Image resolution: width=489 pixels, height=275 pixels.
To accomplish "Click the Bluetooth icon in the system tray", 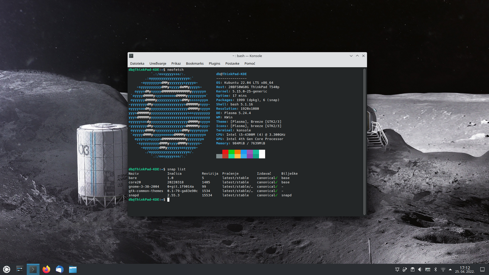I will (x=435, y=270).
